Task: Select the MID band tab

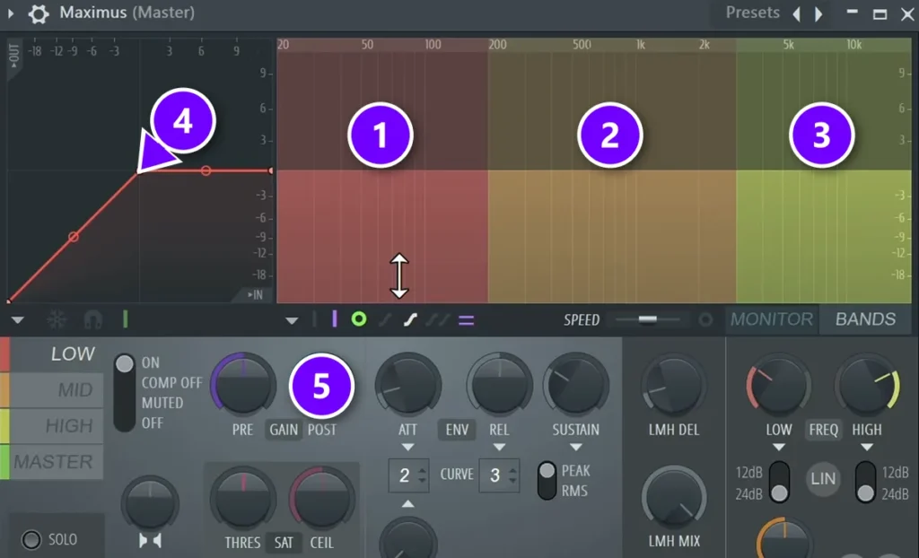Action: pos(52,389)
